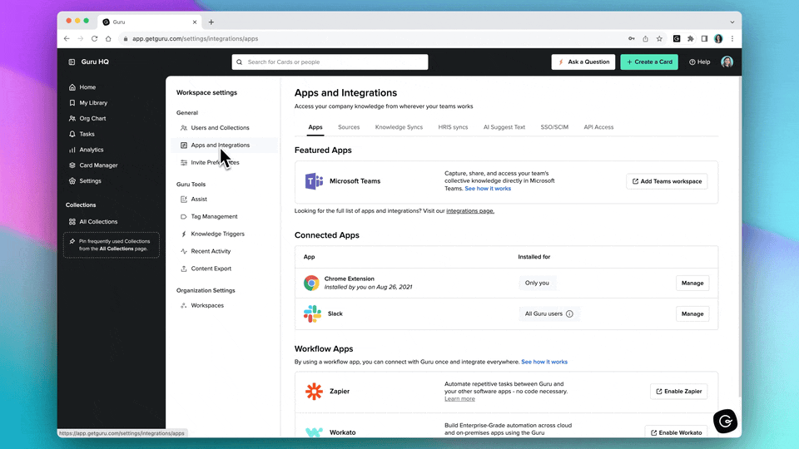Open Workflow Apps See how it works link

coord(544,362)
